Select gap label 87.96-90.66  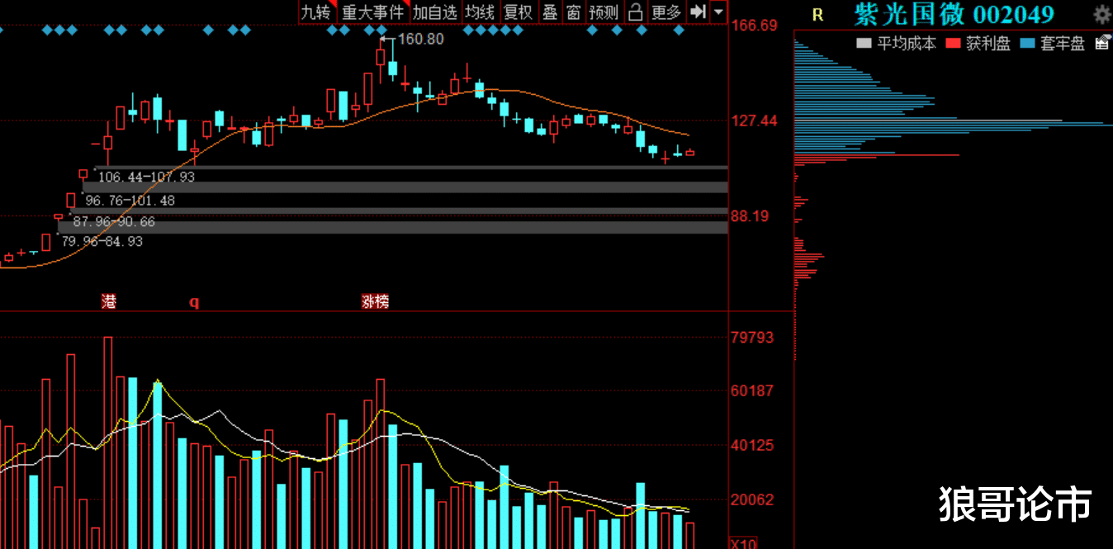tap(113, 222)
